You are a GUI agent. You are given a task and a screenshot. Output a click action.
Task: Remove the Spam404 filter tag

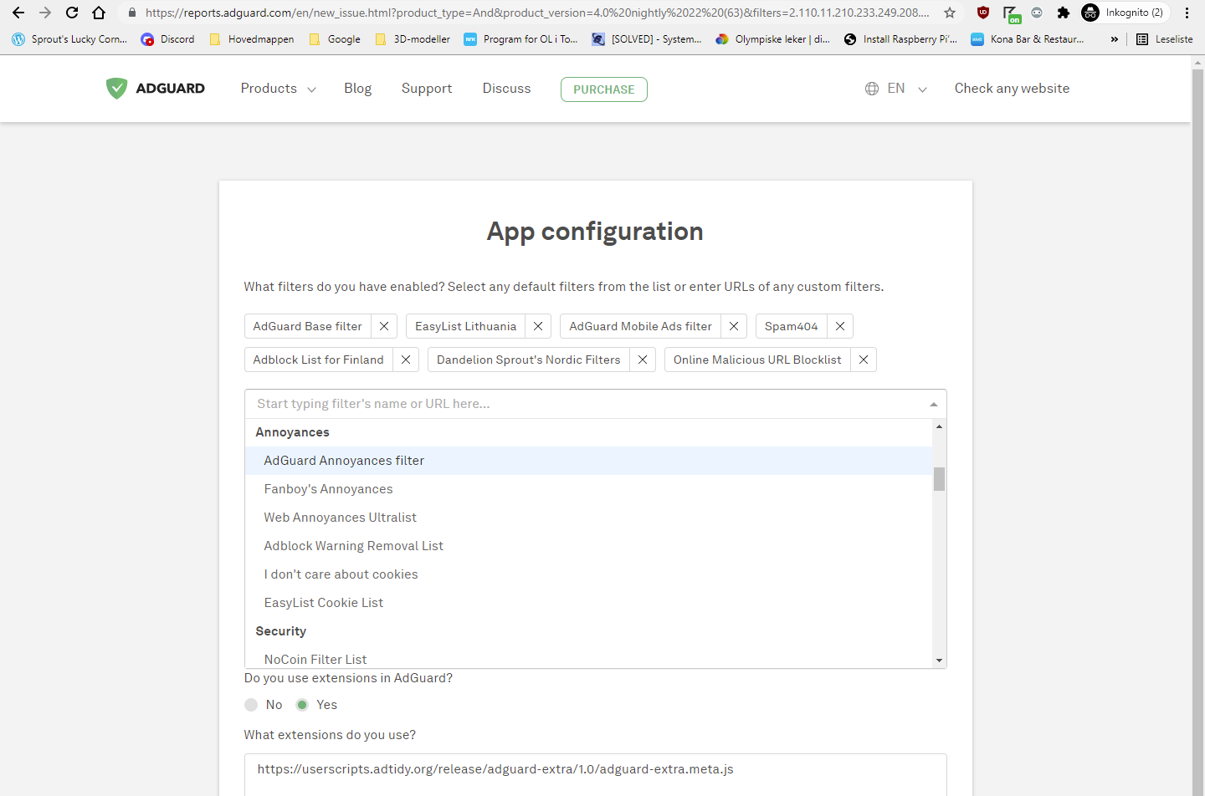839,326
